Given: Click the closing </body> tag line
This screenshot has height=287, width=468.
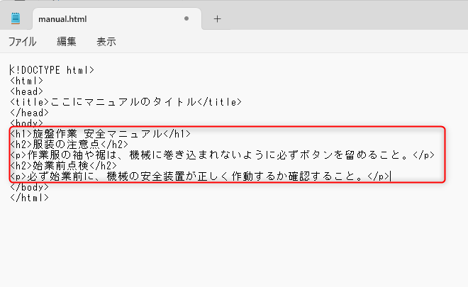Looking at the screenshot, I should tap(29, 187).
